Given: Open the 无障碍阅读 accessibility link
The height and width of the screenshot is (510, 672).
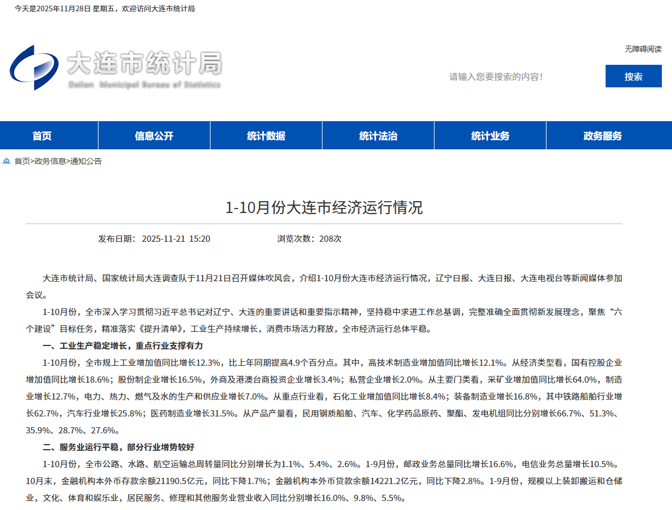Looking at the screenshot, I should coord(643,49).
